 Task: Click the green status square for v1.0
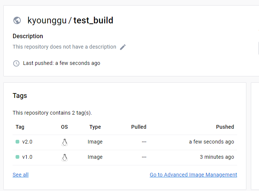coord(17,157)
